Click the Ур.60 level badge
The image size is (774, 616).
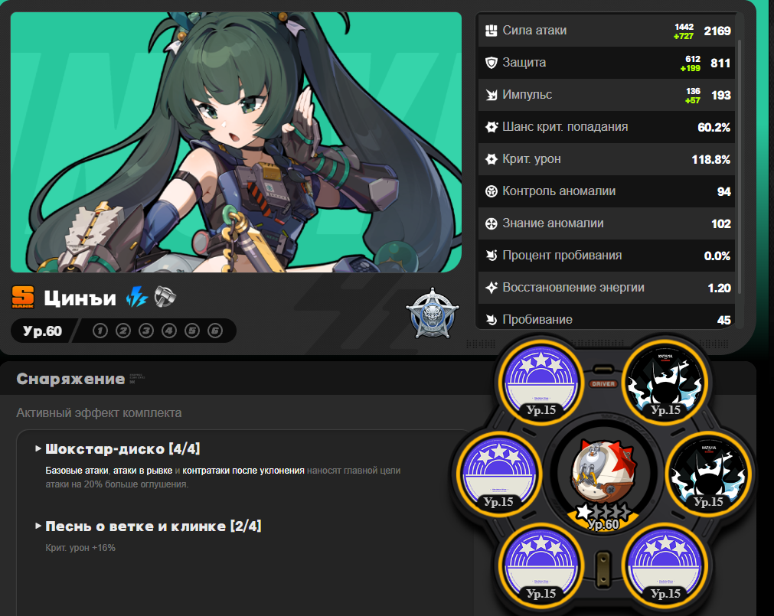[x=42, y=331]
